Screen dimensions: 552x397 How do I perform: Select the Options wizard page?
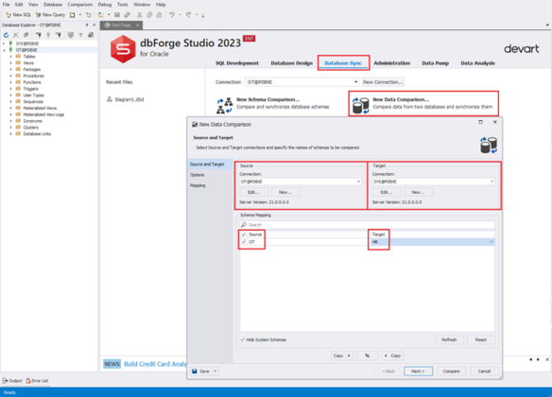[x=210, y=175]
